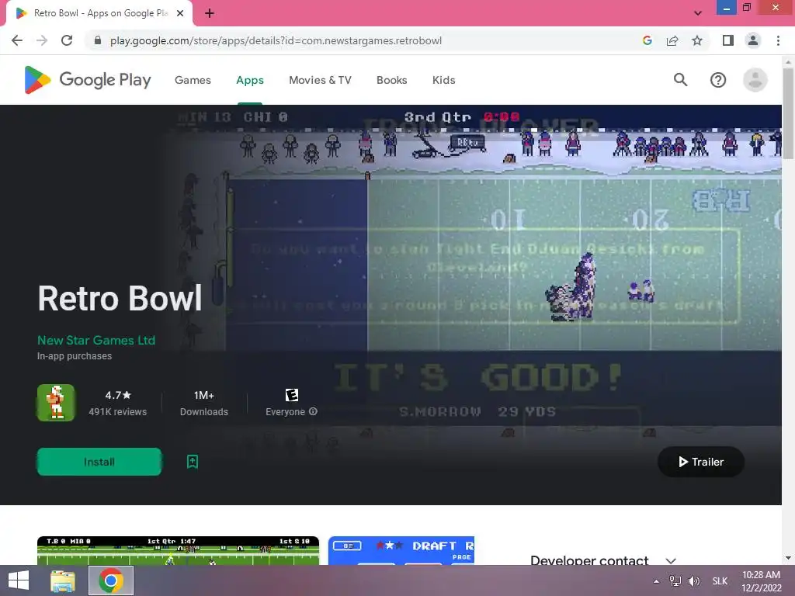This screenshot has width=795, height=596.
Task: Share this page
Action: pyautogui.click(x=672, y=40)
